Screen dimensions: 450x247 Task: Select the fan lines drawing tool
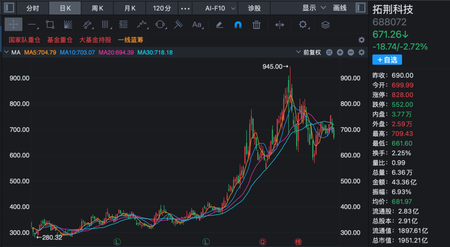point(68,25)
